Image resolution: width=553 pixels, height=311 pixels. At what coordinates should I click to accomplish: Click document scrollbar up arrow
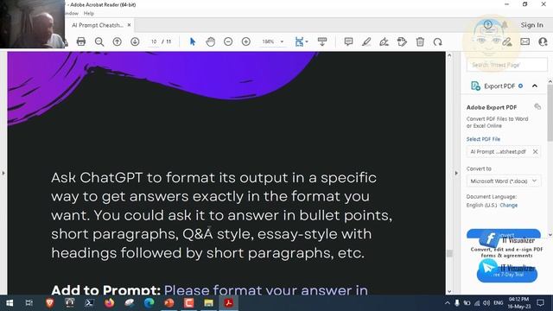[x=449, y=55]
